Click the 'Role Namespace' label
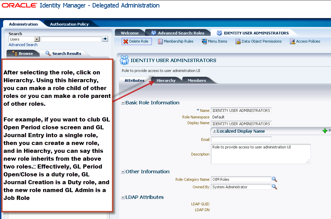 (196, 117)
